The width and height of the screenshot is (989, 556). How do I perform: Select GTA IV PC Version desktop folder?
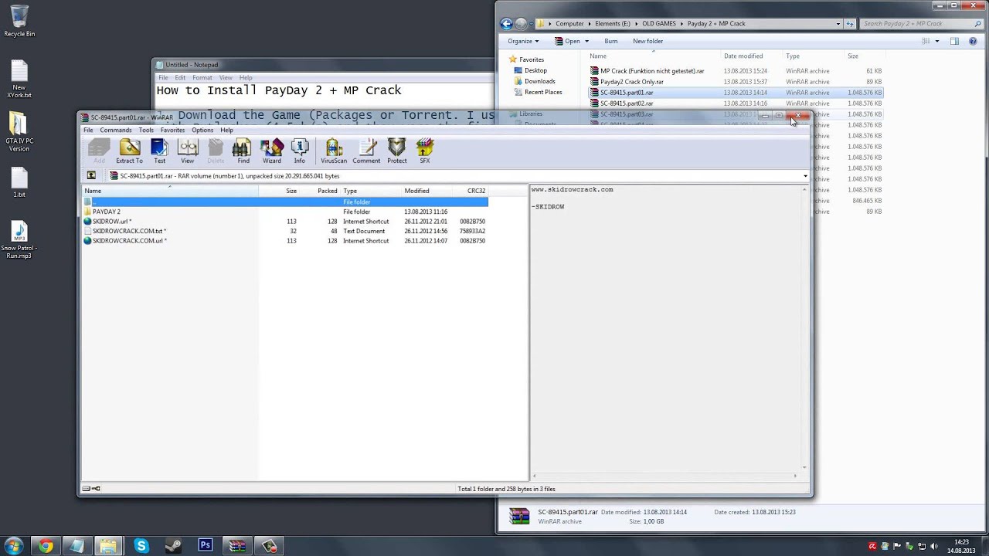pyautogui.click(x=19, y=133)
